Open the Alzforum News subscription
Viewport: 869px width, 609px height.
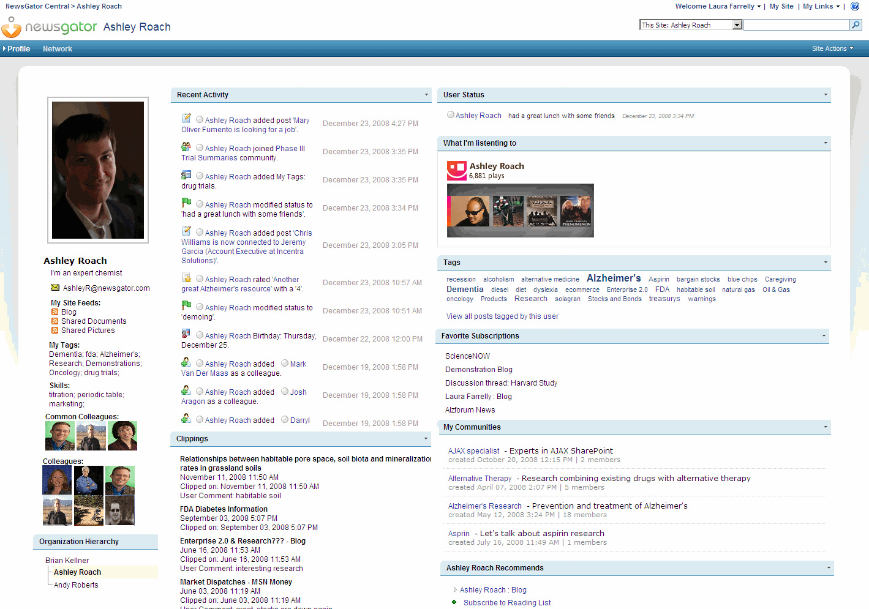click(470, 410)
